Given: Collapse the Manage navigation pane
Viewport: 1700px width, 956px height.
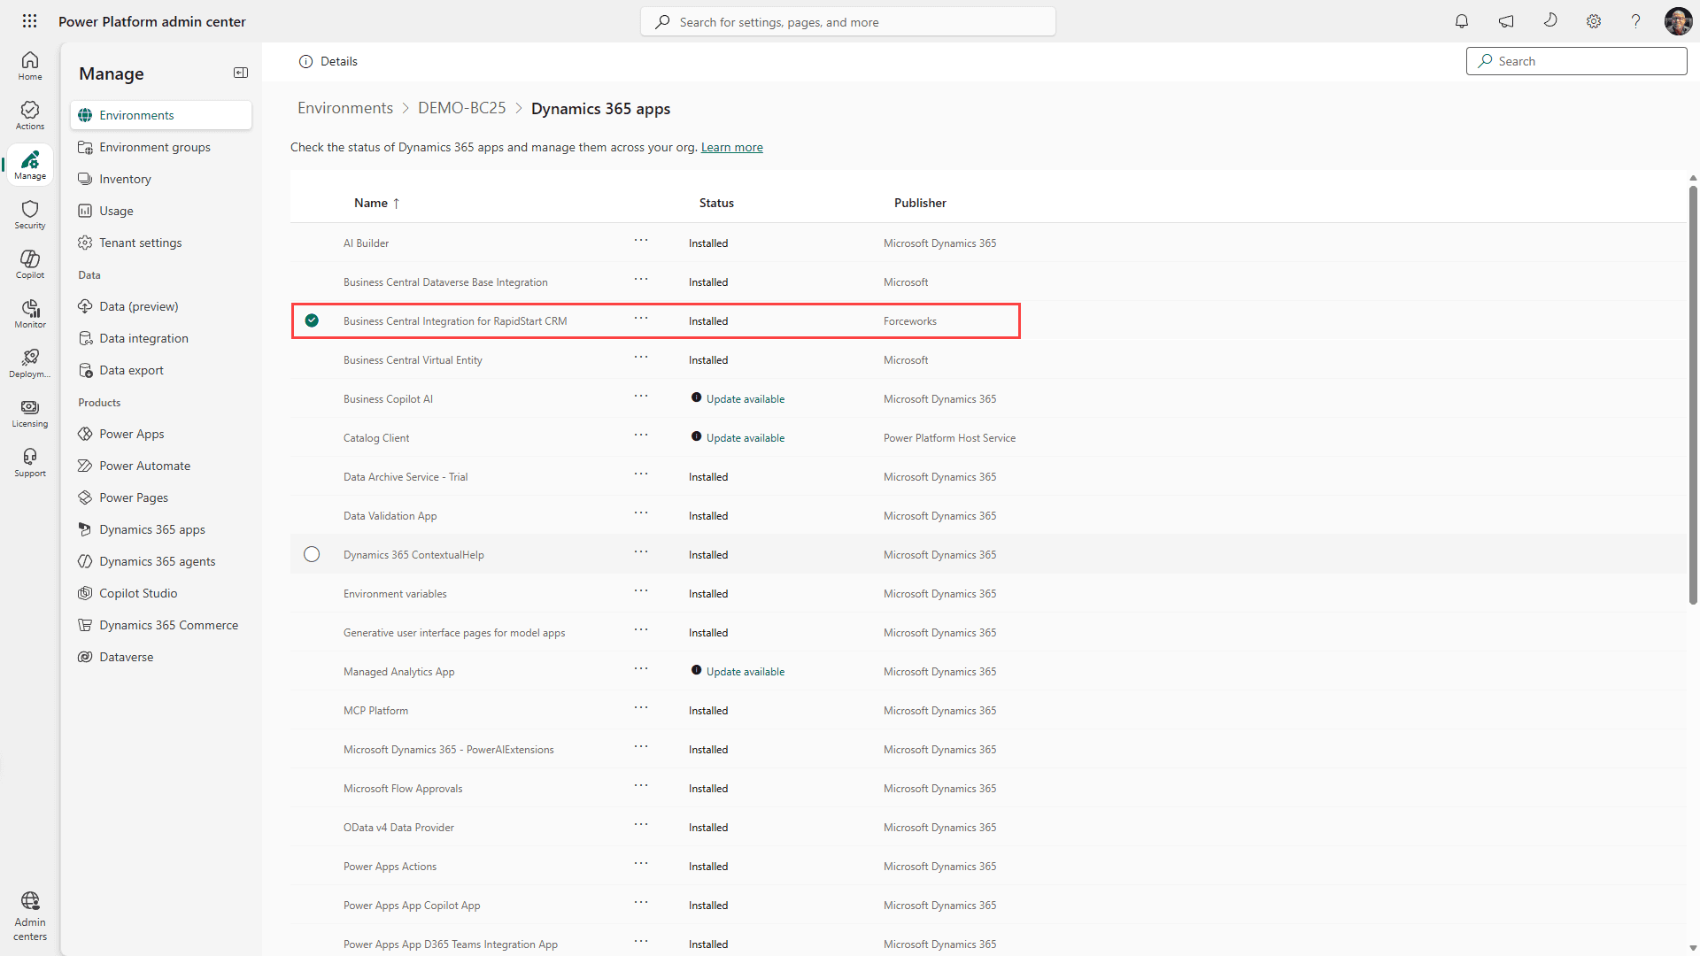Looking at the screenshot, I should point(241,73).
